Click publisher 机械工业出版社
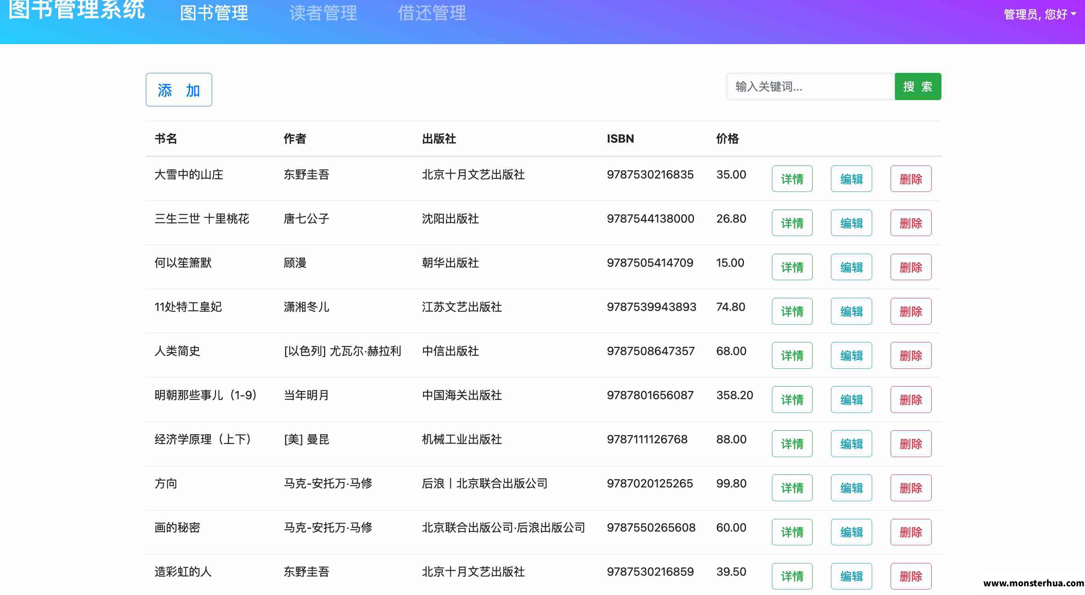The image size is (1085, 595). (x=462, y=440)
